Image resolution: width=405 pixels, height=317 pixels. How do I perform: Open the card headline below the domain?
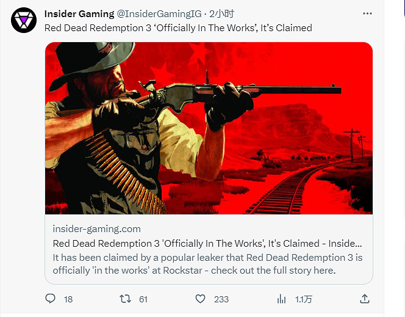[x=207, y=243]
